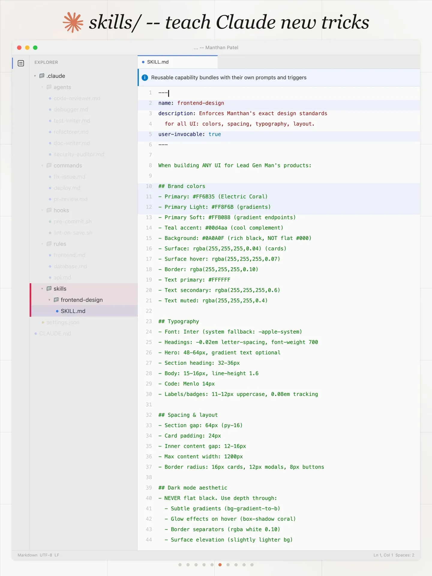Open test-writer.md in the explorer
Viewport: 432px width, 576px height.
(x=72, y=121)
